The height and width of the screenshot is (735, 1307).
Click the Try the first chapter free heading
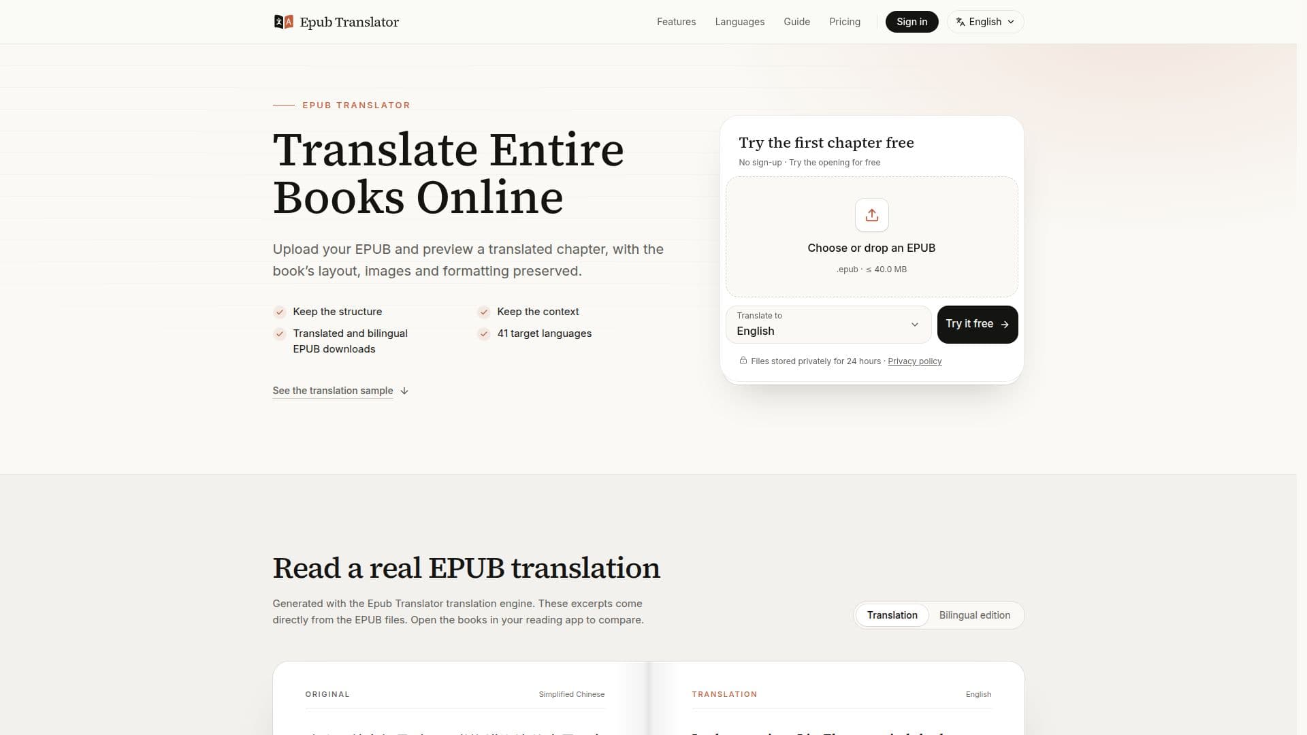(826, 143)
